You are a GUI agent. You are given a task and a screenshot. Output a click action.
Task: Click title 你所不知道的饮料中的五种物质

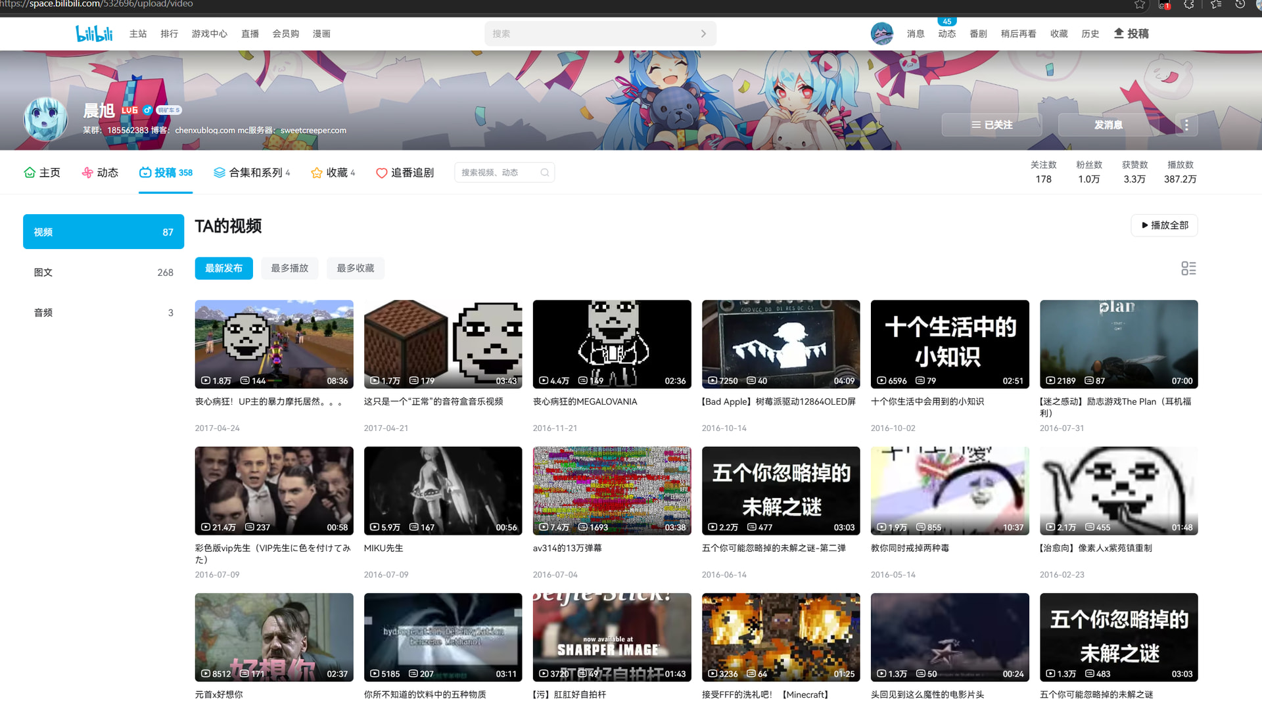(x=425, y=694)
